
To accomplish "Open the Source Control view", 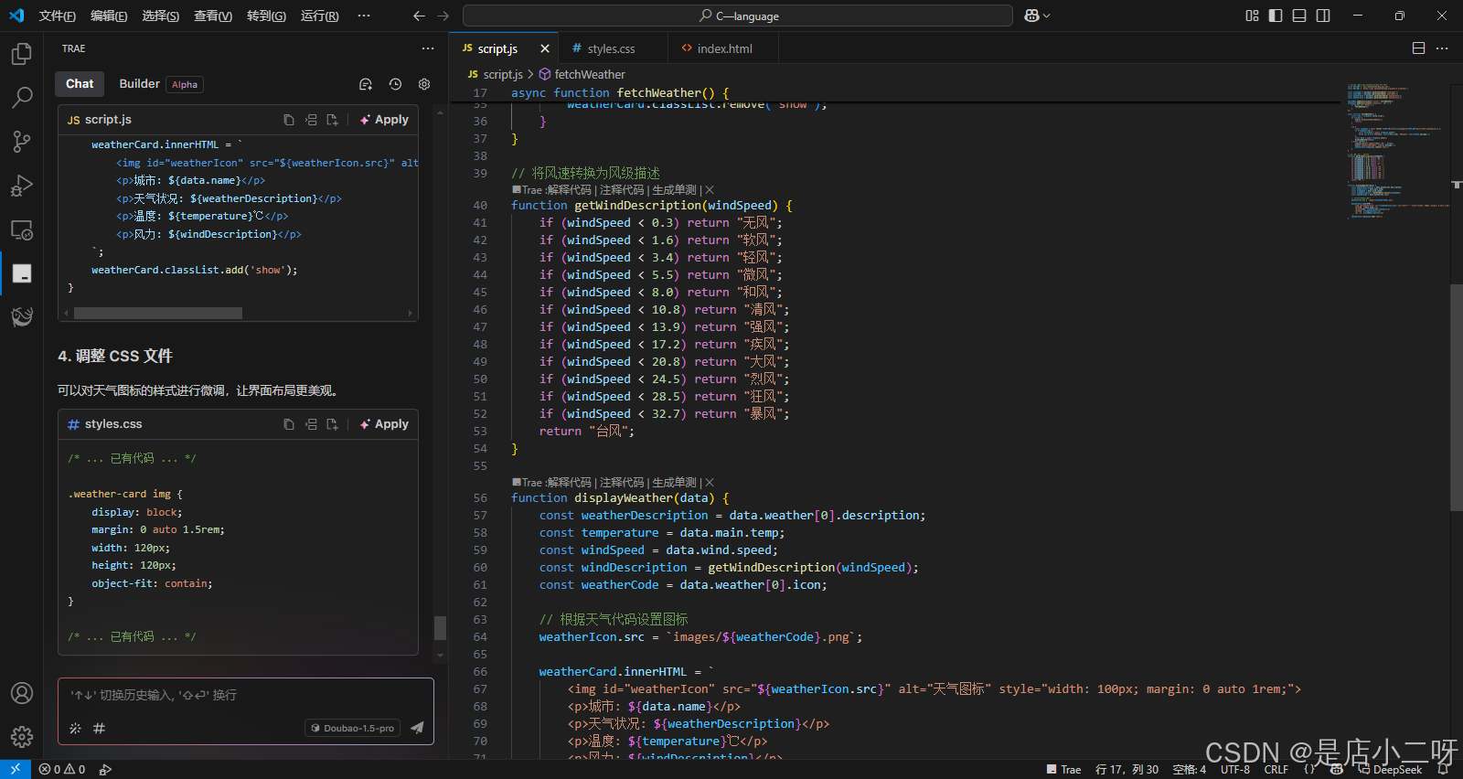I will click(x=21, y=141).
